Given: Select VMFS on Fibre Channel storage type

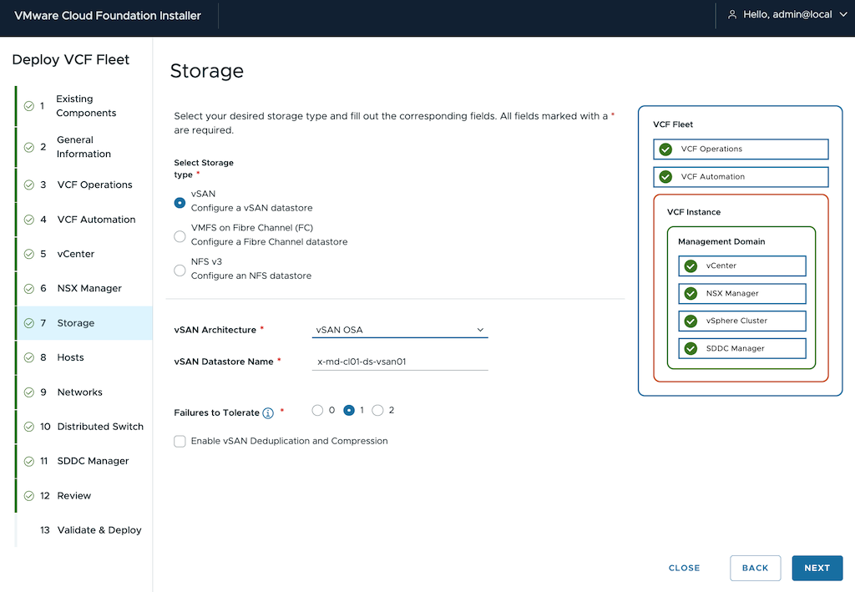Looking at the screenshot, I should [x=180, y=235].
